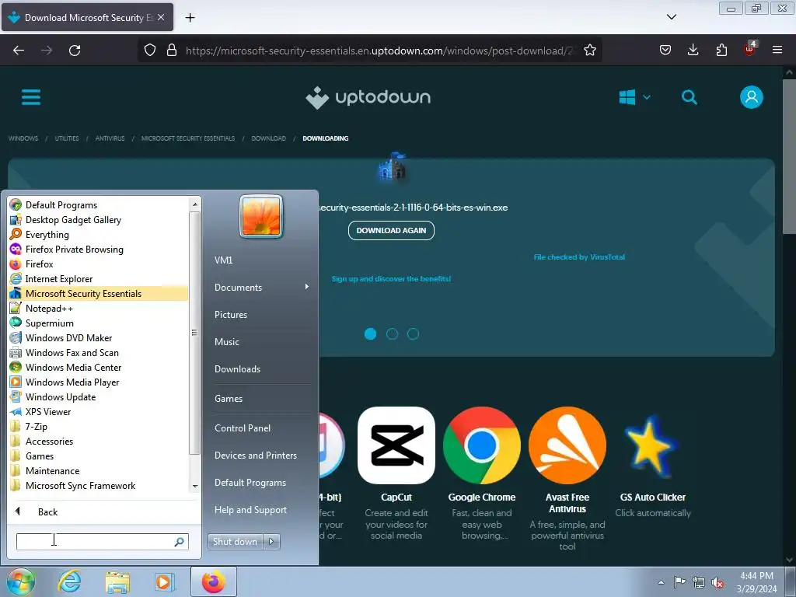Open the user account picture
This screenshot has height=597, width=796.
[x=261, y=216]
